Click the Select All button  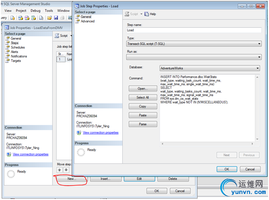point(143,97)
